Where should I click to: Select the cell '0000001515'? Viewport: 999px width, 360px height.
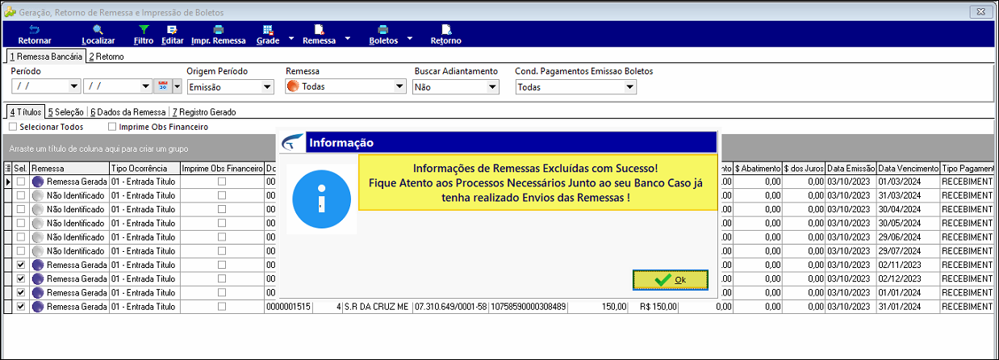(288, 307)
